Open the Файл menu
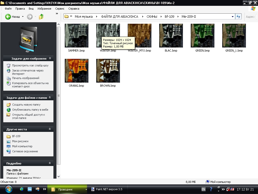Image resolution: width=258 pixels, height=194 pixels. (x=8, y=9)
